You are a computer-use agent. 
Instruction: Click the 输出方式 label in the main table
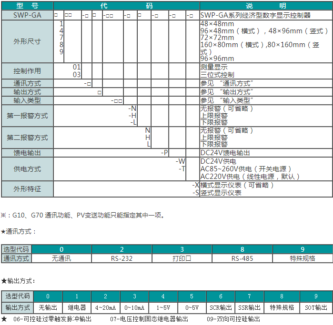pyautogui.click(x=27, y=92)
